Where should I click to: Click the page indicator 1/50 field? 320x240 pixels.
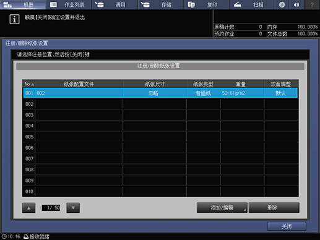pos(51,208)
